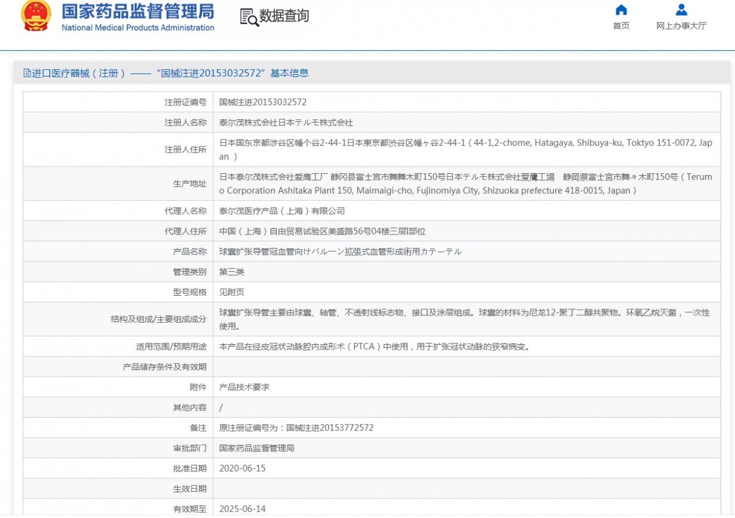Select the approval date 2020-06-15
Image resolution: width=735 pixels, height=518 pixels.
tap(243, 468)
